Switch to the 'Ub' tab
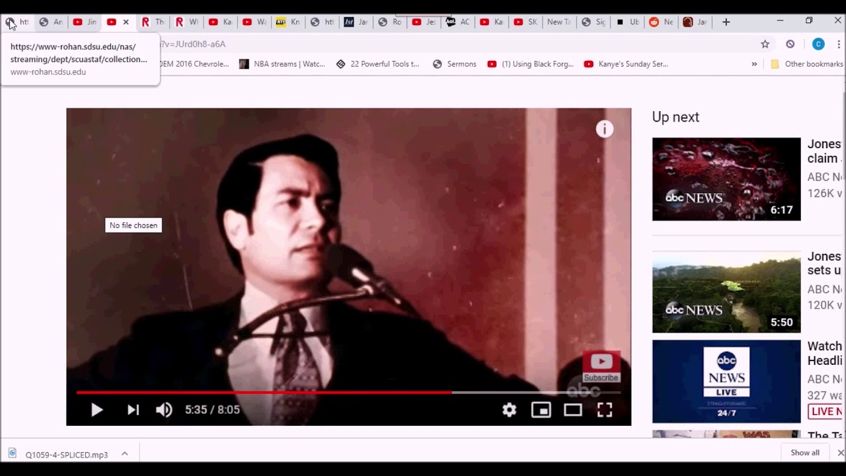The width and height of the screenshot is (846, 476). tap(627, 22)
